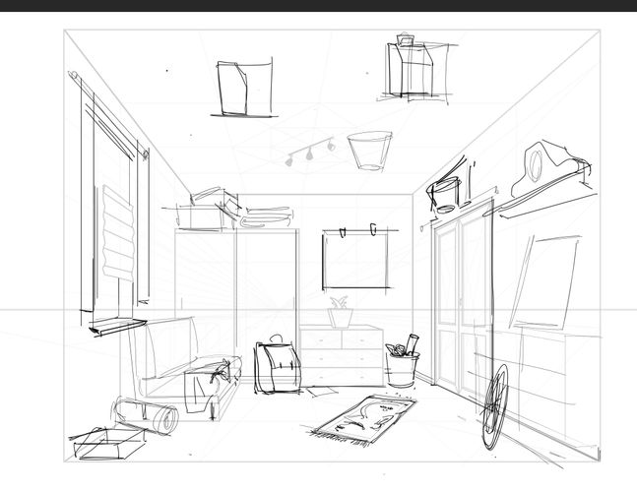The image size is (637, 492).
Task: Click the backpack drawn beside the dresser
Action: 278,365
